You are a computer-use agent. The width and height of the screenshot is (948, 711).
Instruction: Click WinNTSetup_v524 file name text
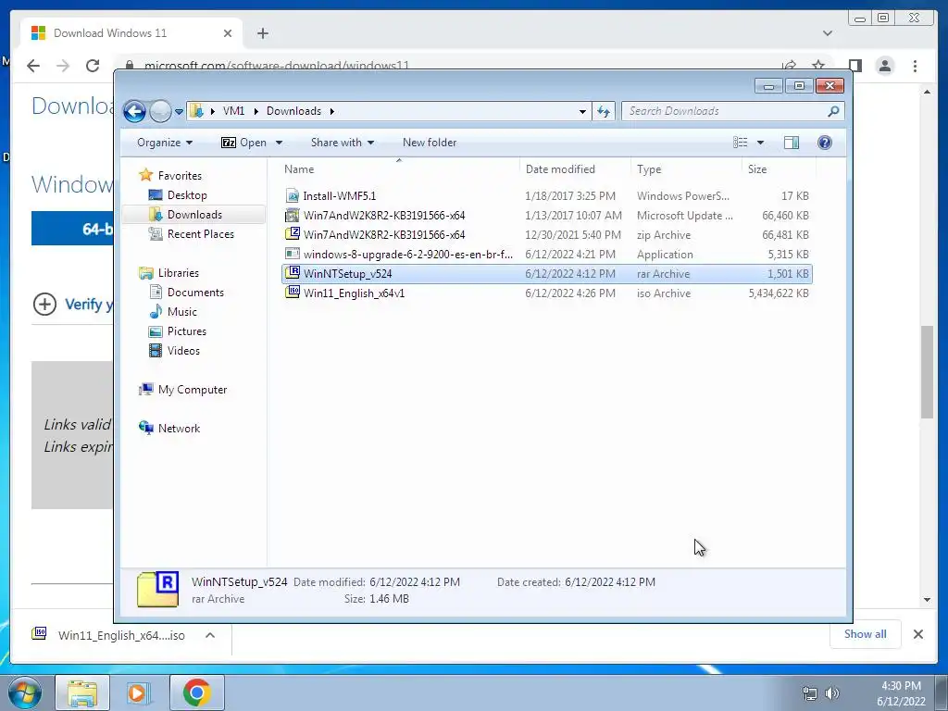(x=348, y=274)
